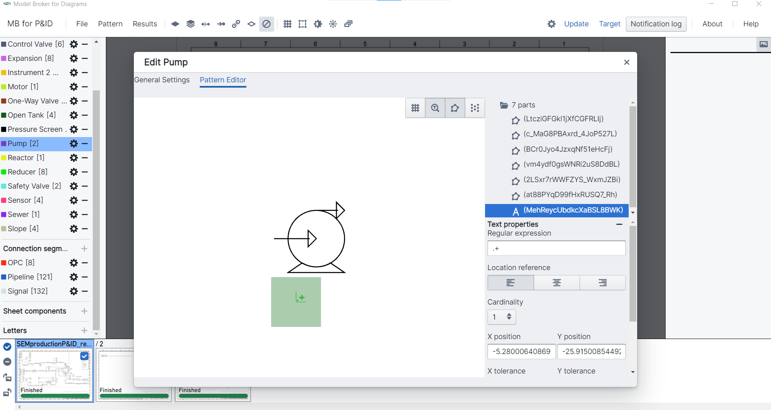Open the Results menu
771x410 pixels.
[145, 24]
